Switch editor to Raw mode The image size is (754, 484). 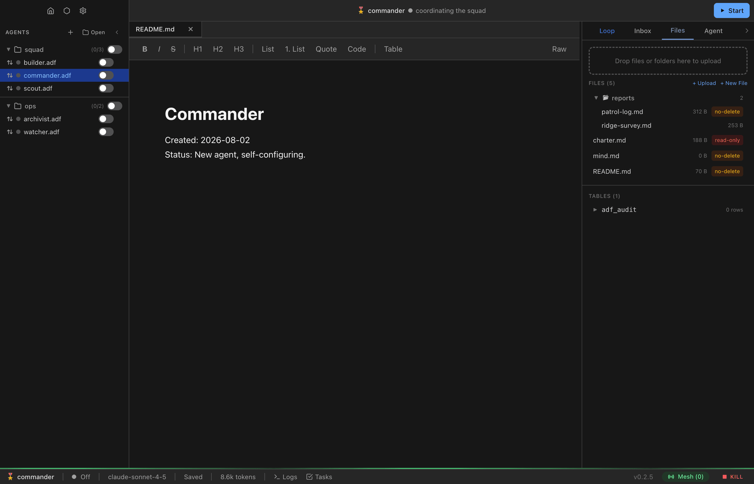tap(559, 49)
